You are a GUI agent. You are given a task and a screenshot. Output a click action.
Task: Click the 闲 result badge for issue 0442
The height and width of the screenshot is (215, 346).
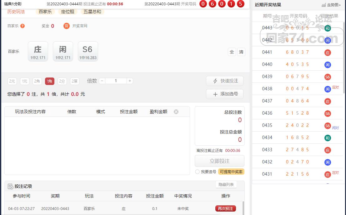(328, 40)
